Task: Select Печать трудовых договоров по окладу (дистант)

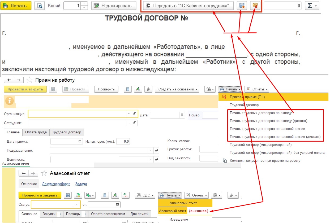Action: [x=268, y=121]
